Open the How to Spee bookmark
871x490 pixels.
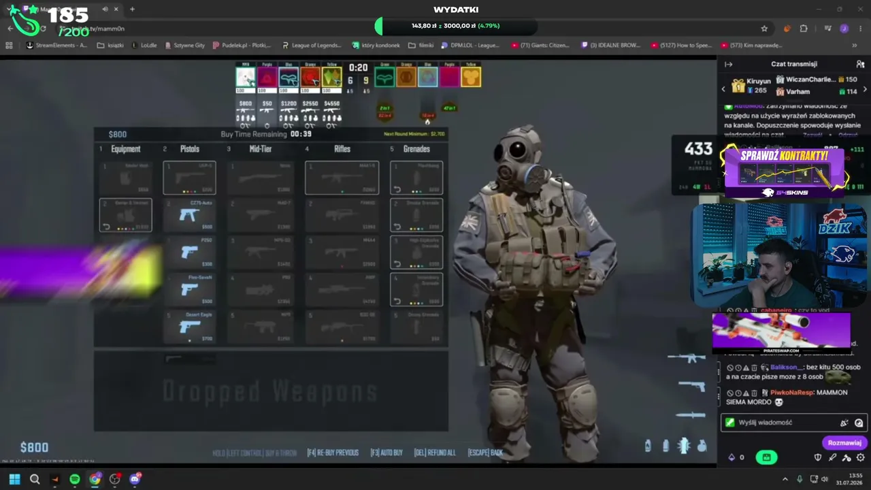681,46
